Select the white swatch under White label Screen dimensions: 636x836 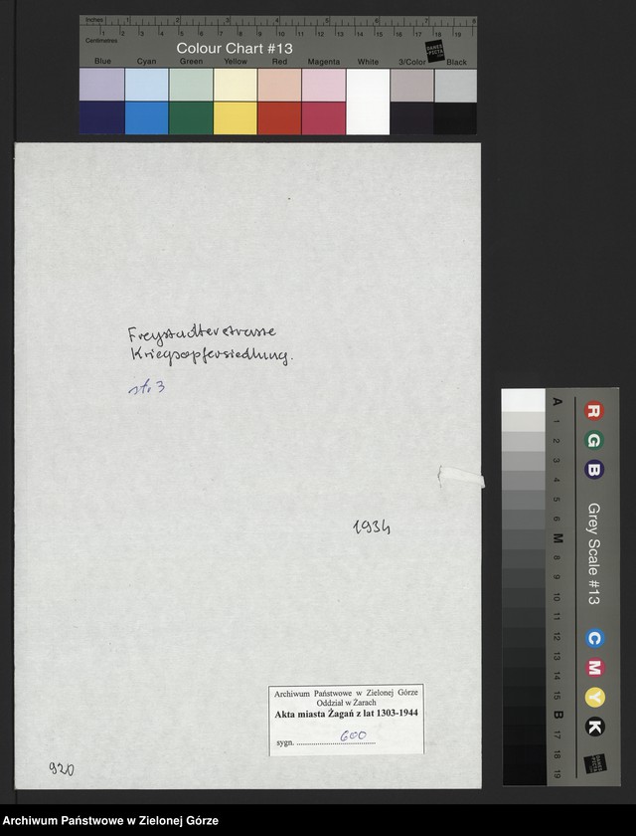tap(368, 102)
